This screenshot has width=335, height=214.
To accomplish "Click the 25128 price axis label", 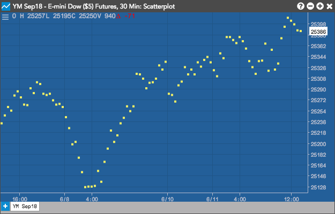I will click(318, 187).
